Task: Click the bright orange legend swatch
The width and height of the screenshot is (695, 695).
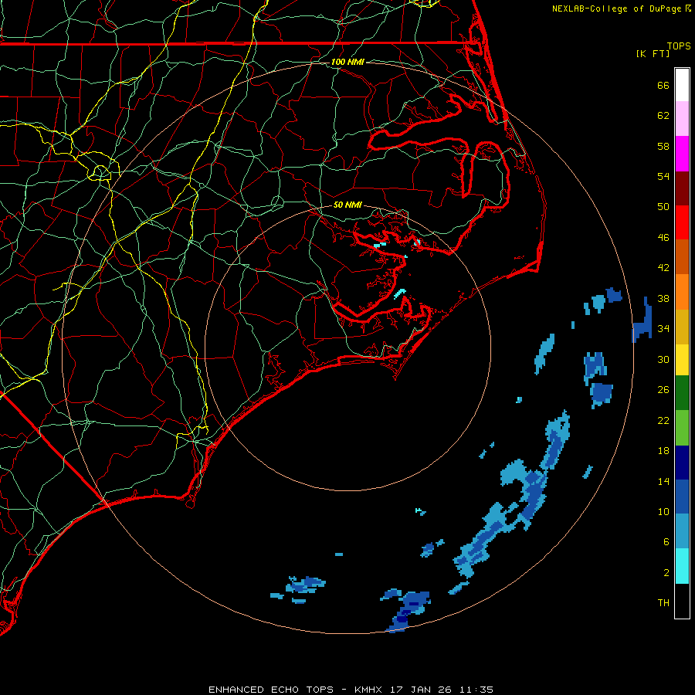Action: (x=682, y=292)
